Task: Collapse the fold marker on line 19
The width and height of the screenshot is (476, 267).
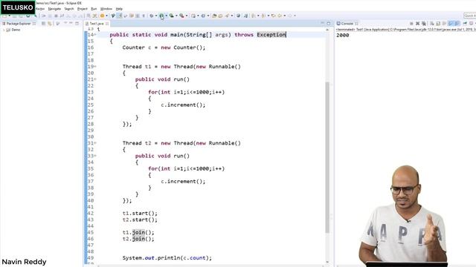Action: 95,67
